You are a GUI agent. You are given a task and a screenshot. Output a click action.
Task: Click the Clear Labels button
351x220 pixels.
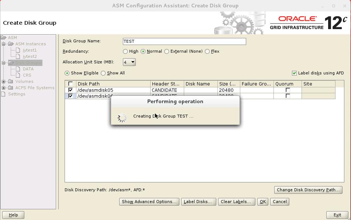237,202
